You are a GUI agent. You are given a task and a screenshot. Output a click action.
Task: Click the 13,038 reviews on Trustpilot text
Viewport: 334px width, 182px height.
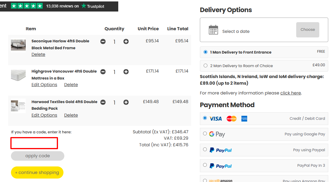(x=75, y=6)
